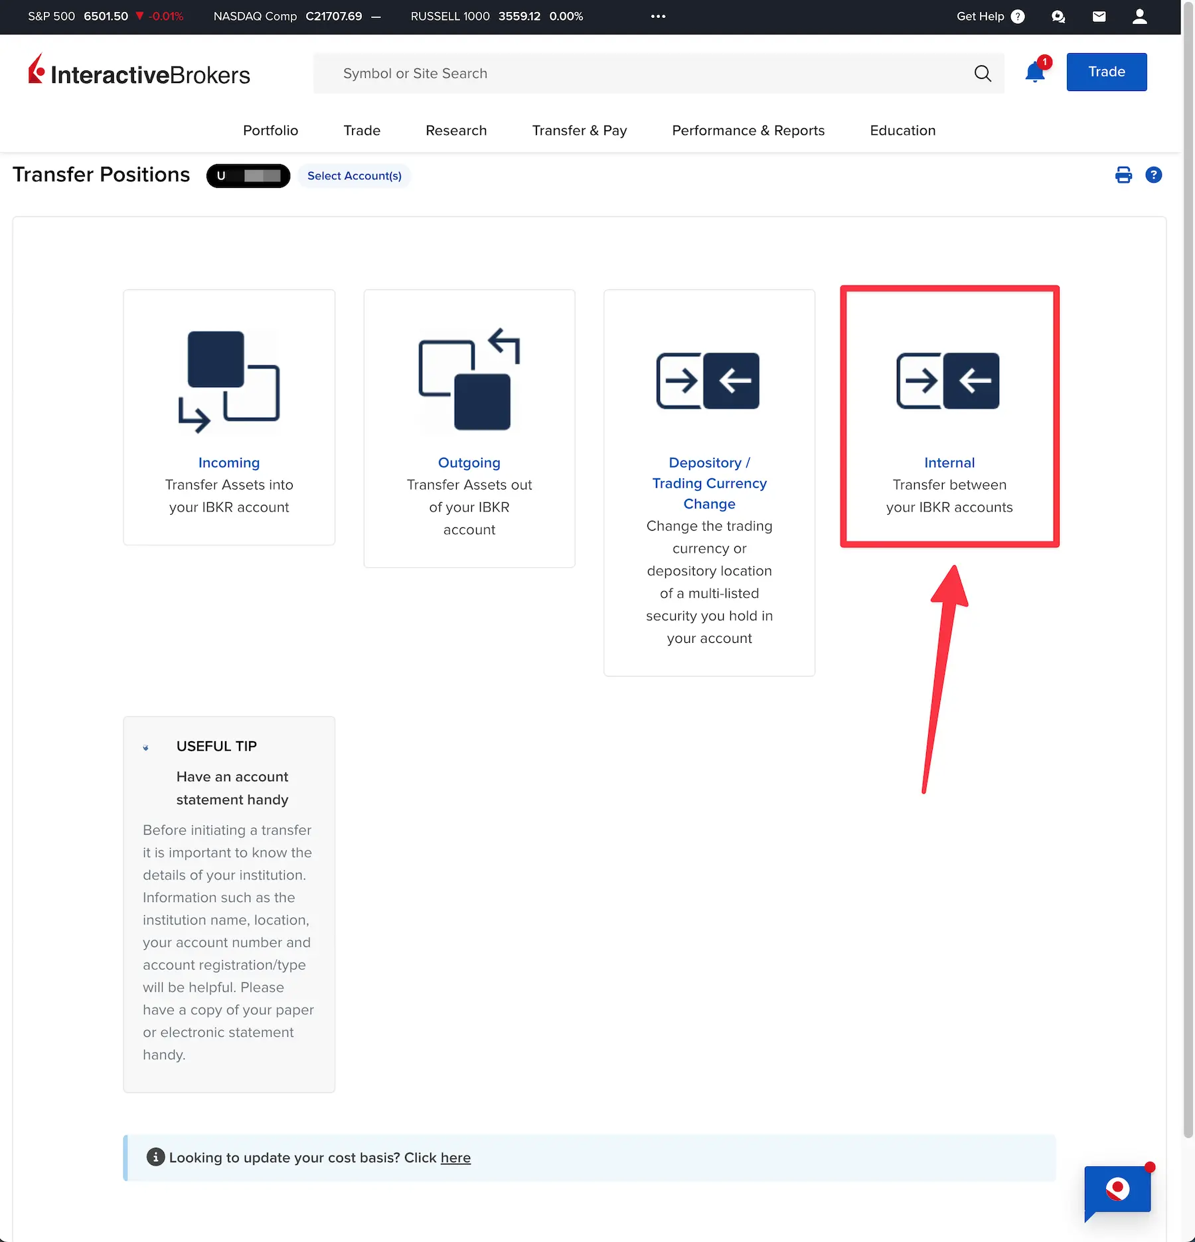Click the Internal transfer icon
The image size is (1195, 1242).
pyautogui.click(x=948, y=381)
